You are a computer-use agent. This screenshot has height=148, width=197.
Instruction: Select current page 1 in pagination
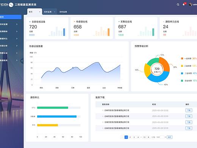(x=126, y=137)
